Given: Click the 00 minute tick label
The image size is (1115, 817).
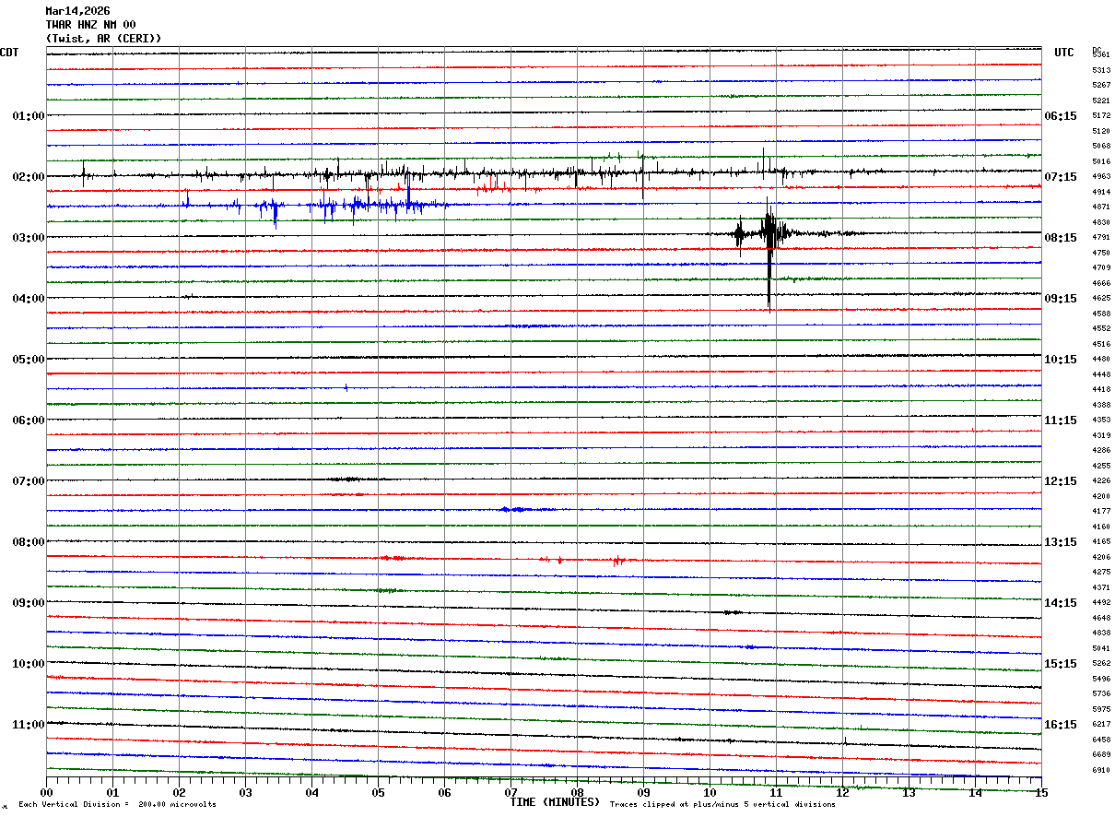Looking at the screenshot, I should coord(46,793).
